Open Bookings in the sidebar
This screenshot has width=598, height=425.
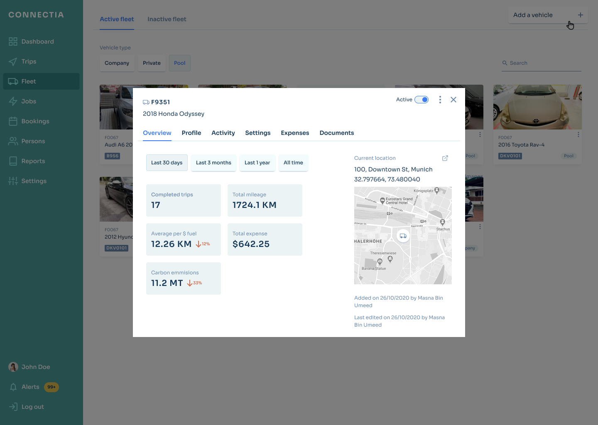(41, 121)
